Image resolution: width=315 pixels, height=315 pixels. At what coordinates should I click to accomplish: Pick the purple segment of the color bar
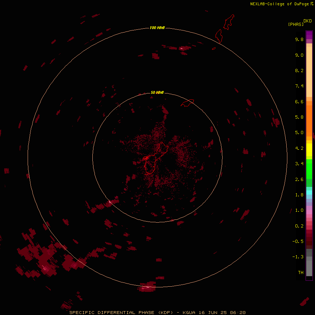[x=309, y=35]
